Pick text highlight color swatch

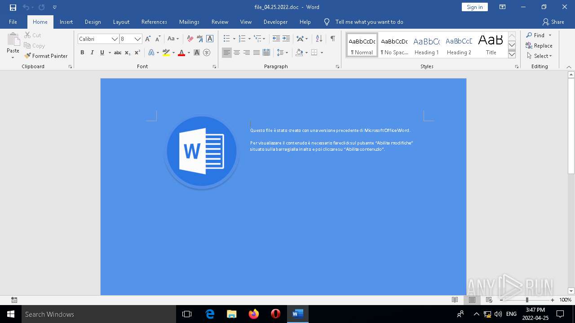pyautogui.click(x=166, y=52)
